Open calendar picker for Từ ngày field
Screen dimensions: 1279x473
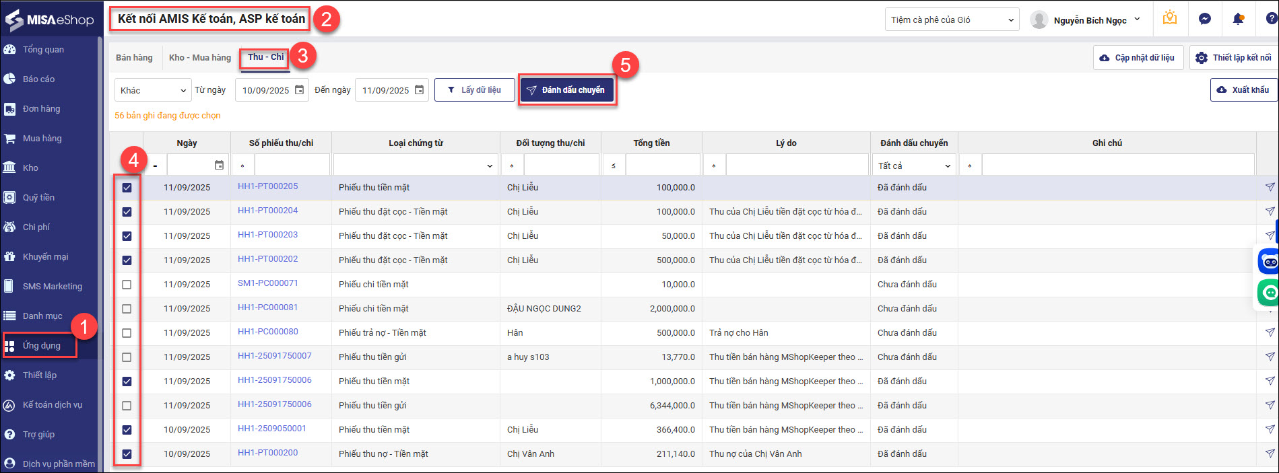pyautogui.click(x=300, y=90)
